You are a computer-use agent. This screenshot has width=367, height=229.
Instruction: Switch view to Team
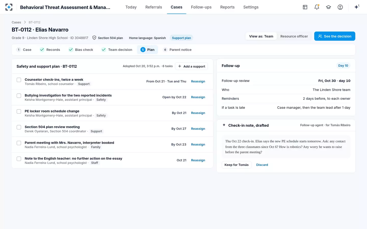point(261,36)
